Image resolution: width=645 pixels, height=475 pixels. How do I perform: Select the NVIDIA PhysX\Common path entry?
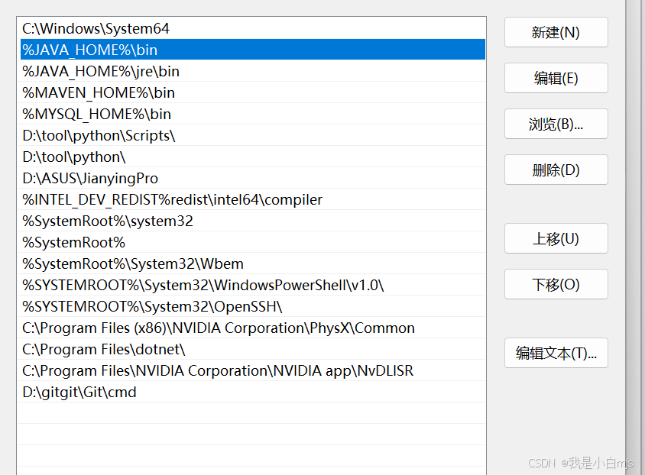tap(251, 328)
